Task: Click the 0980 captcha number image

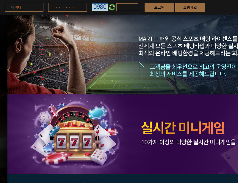Action: click(100, 7)
